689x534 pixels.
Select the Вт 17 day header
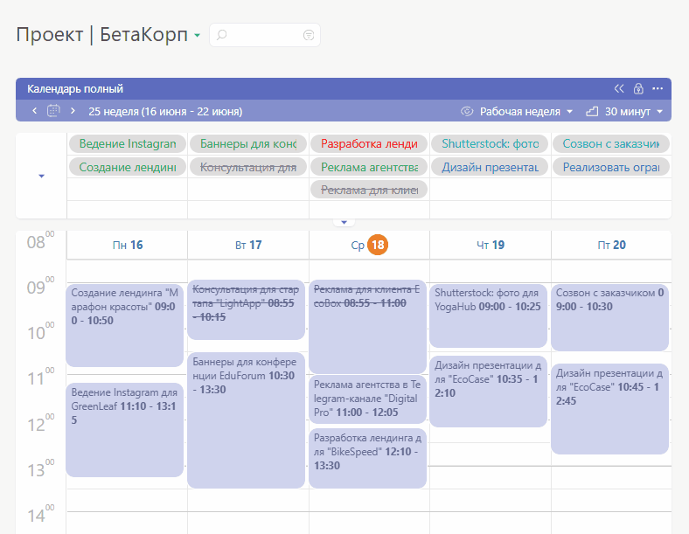point(248,245)
